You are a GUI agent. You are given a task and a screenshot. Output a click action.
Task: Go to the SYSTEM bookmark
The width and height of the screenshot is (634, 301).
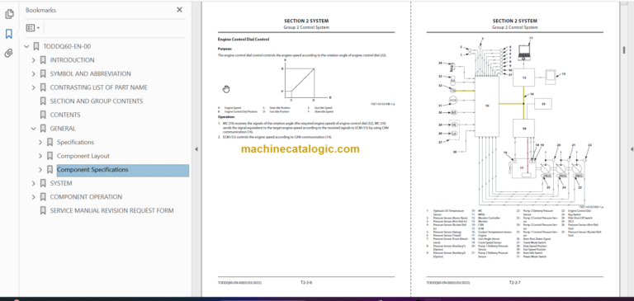pyautogui.click(x=61, y=183)
